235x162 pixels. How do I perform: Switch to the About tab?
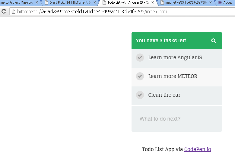tap(227, 2)
